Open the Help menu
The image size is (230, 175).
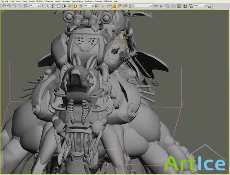(116, 1)
